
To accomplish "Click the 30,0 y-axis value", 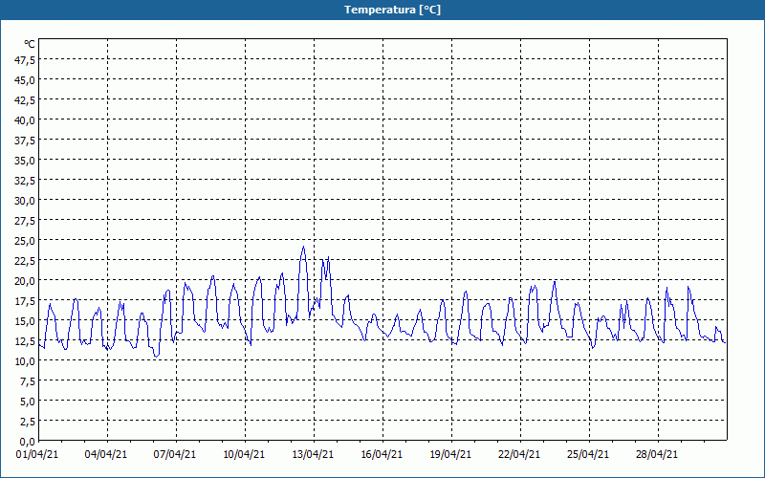I will point(25,200).
